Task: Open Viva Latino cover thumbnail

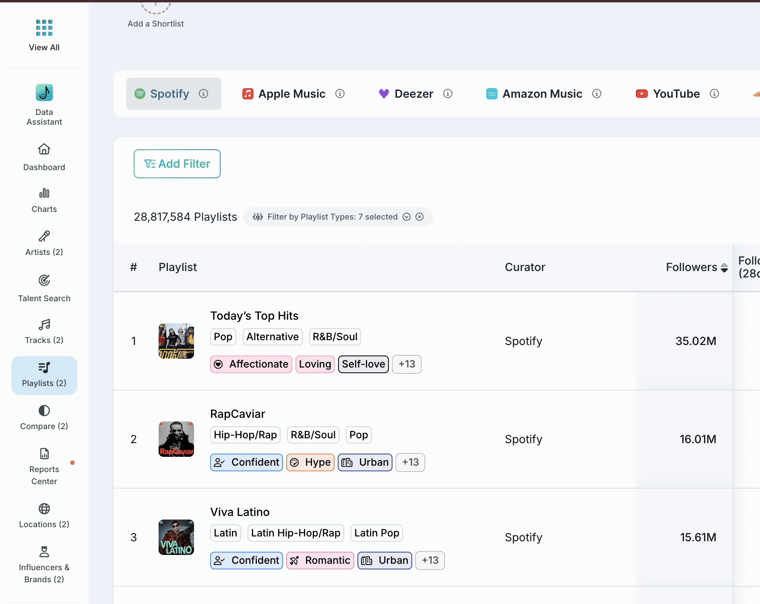Action: tap(176, 537)
